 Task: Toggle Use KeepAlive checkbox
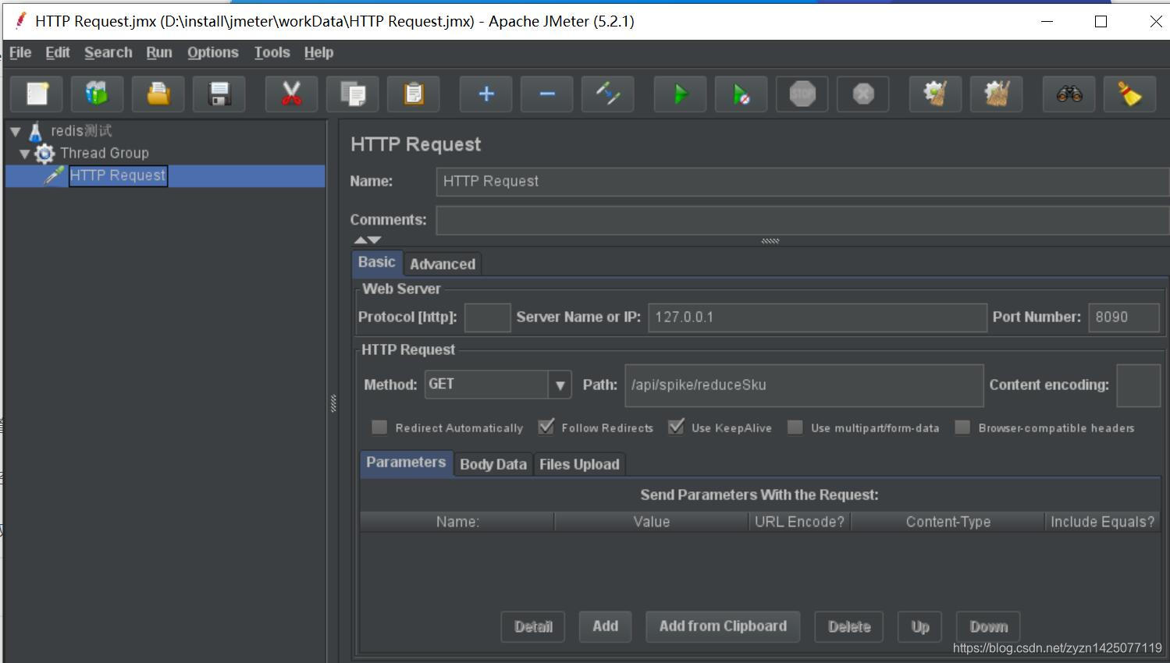(676, 427)
